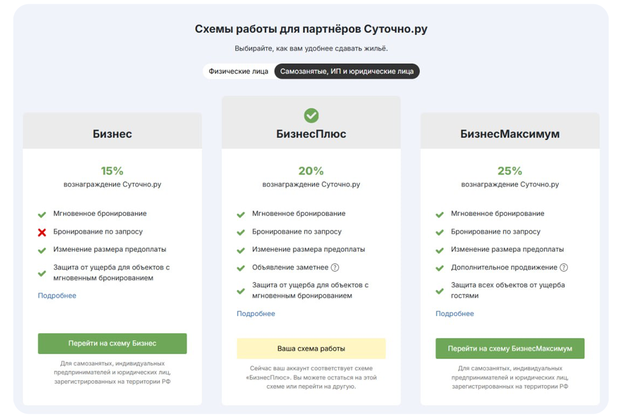
Task: Expand Подробнее under the БизнесПлюс plan
Action: [256, 314]
